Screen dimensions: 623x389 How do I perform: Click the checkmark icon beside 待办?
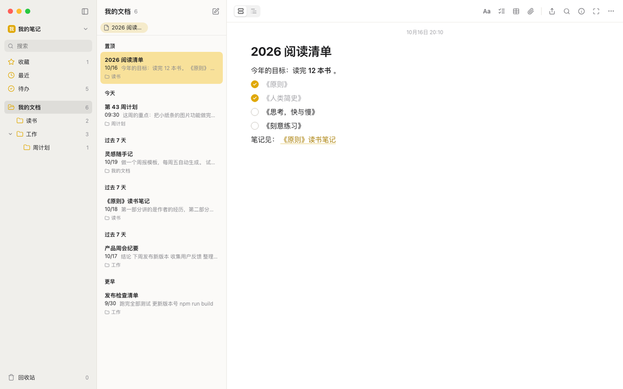click(11, 89)
